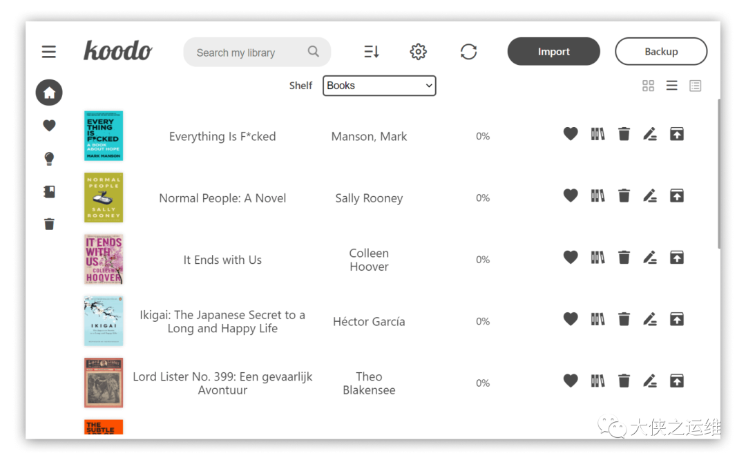The height and width of the screenshot is (460, 746).
Task: Open the Trash icon in sidebar
Action: (49, 224)
